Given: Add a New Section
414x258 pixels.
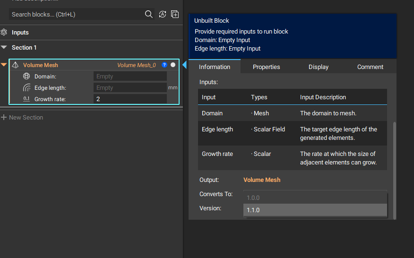Looking at the screenshot, I should pos(22,118).
